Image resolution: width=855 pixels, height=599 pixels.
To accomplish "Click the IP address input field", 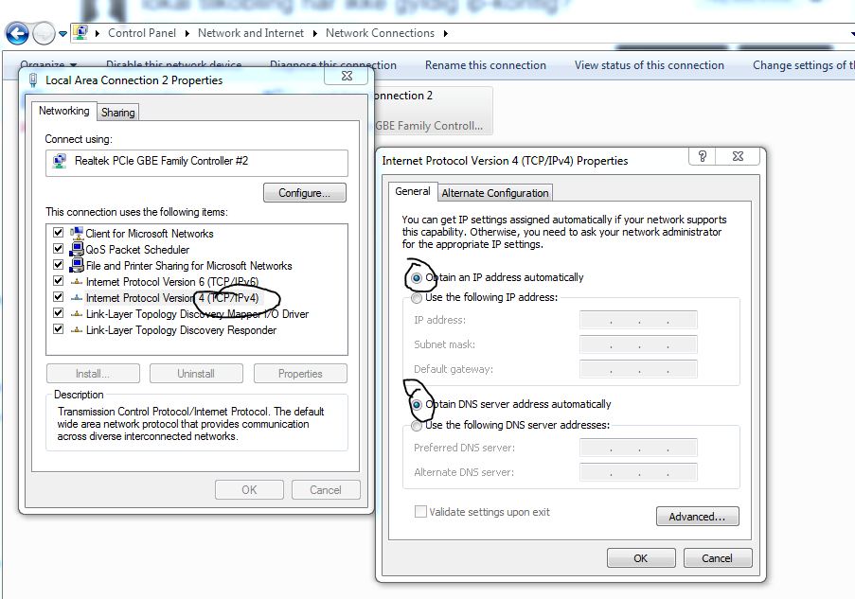I will (x=638, y=320).
